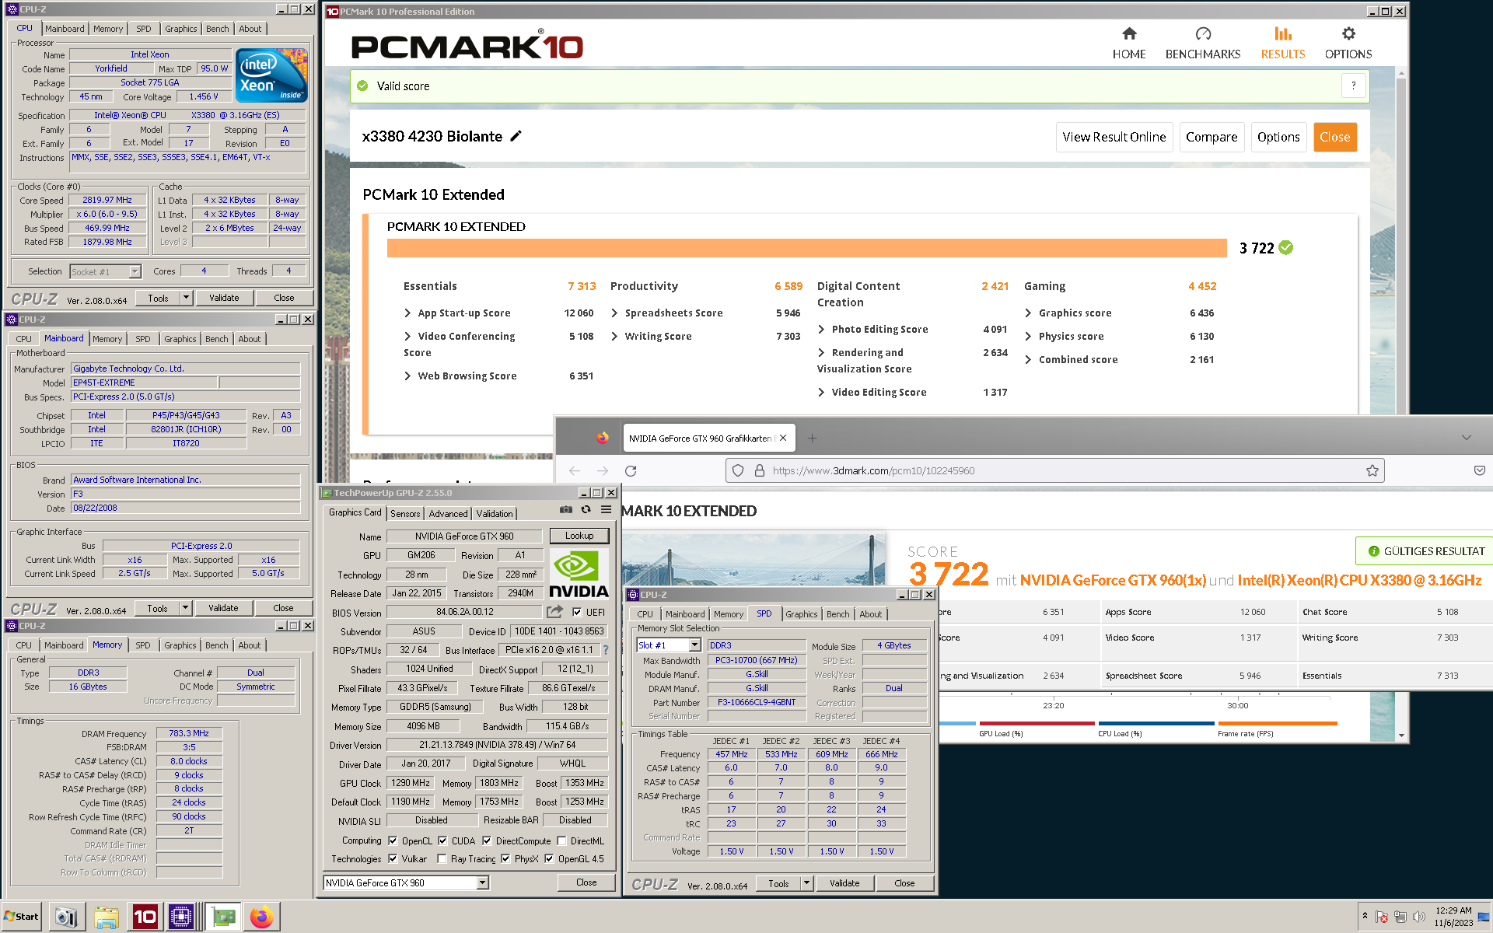Screen dimensions: 1493x933
Task: Open CPU-Z taskbar icon
Action: coord(181,917)
